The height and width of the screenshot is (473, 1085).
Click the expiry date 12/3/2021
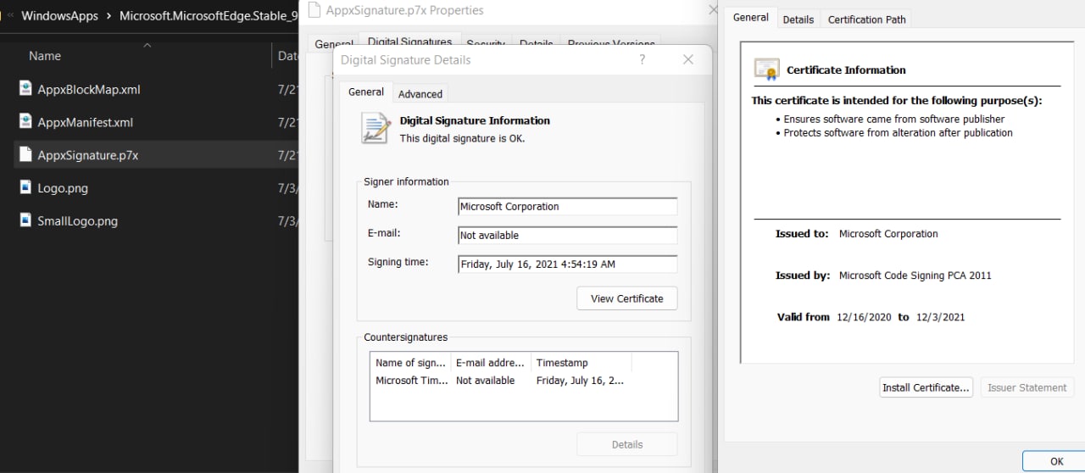click(940, 317)
